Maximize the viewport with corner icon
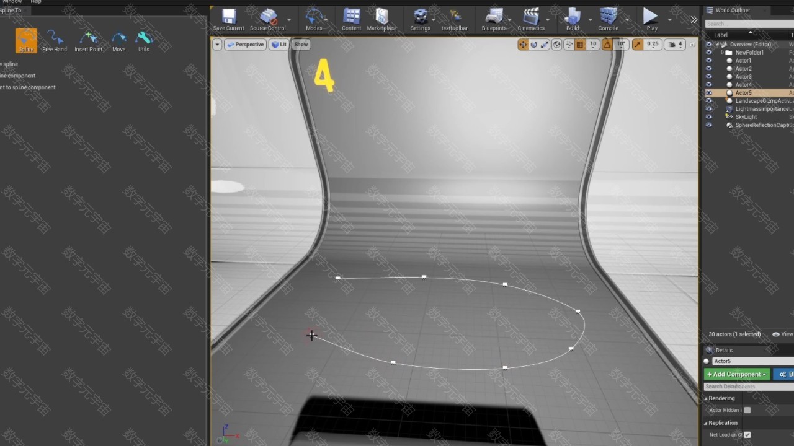Viewport: 794px width, 446px height. pos(692,45)
